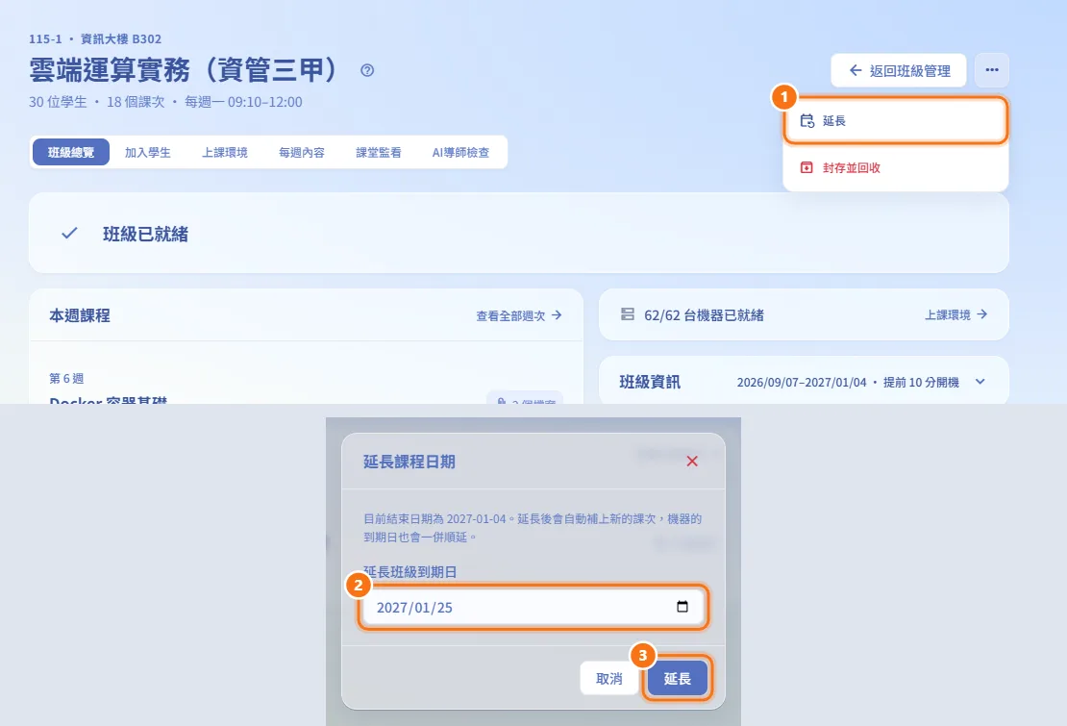1067x726 pixels.
Task: Confirm with the blue 延長 button
Action: (x=677, y=678)
